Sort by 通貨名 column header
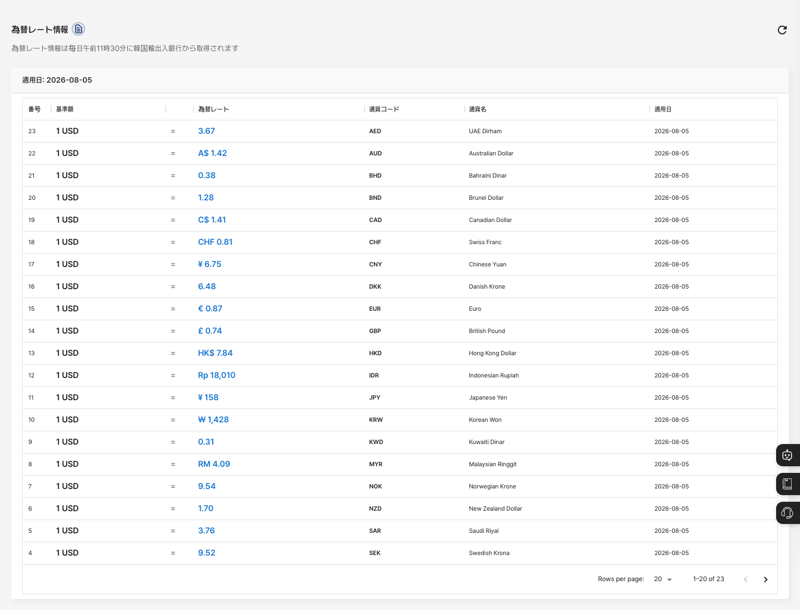 (x=478, y=109)
